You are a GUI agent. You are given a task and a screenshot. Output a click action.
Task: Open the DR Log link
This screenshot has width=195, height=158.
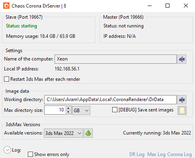137,154
